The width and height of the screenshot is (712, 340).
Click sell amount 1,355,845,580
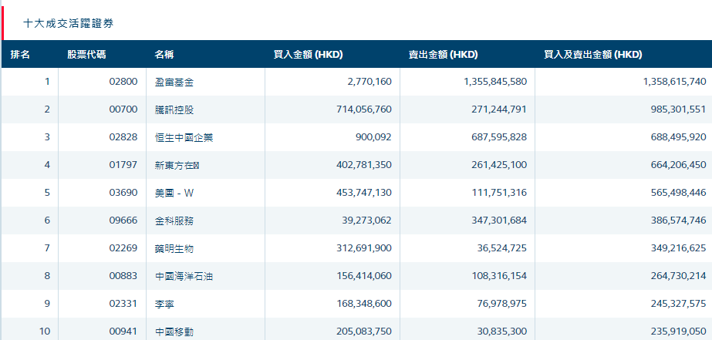click(x=495, y=82)
